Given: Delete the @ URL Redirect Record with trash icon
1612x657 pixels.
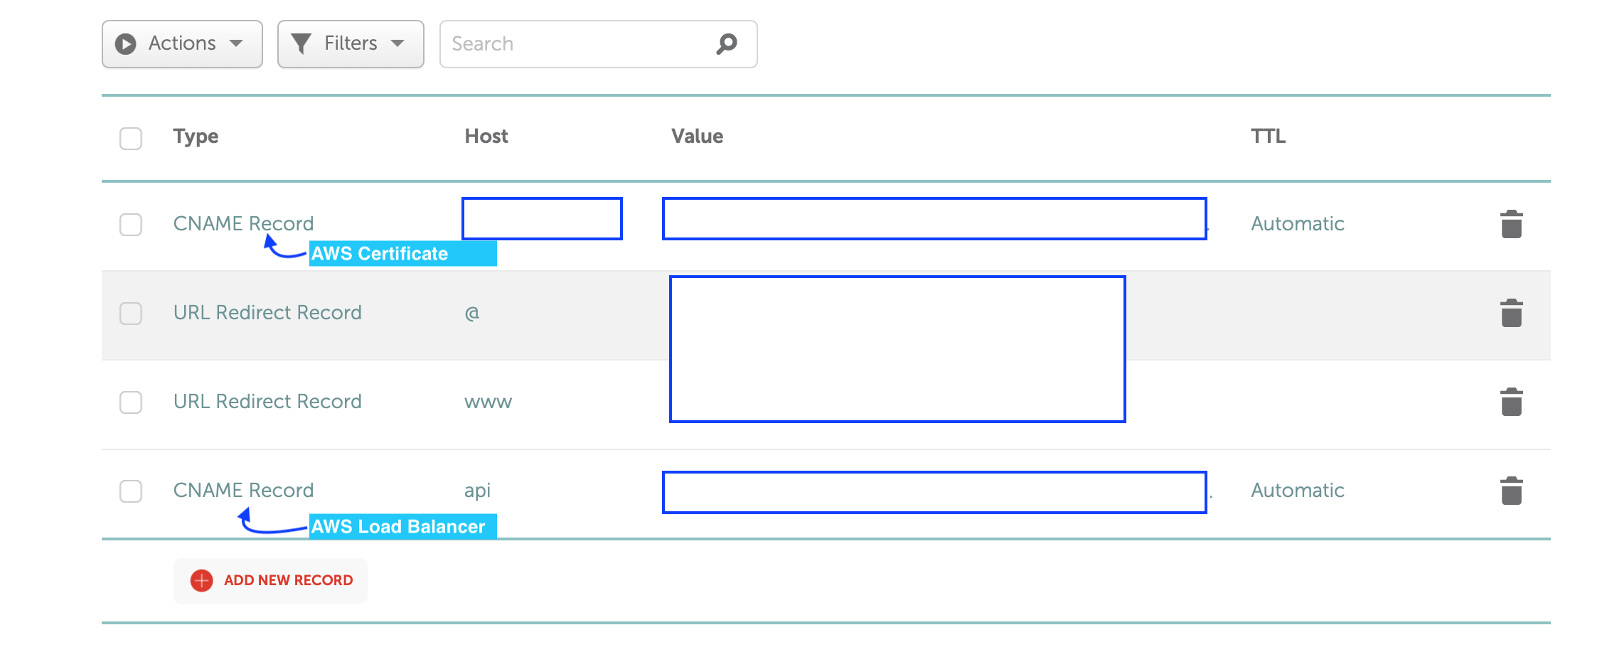Looking at the screenshot, I should pos(1512,311).
